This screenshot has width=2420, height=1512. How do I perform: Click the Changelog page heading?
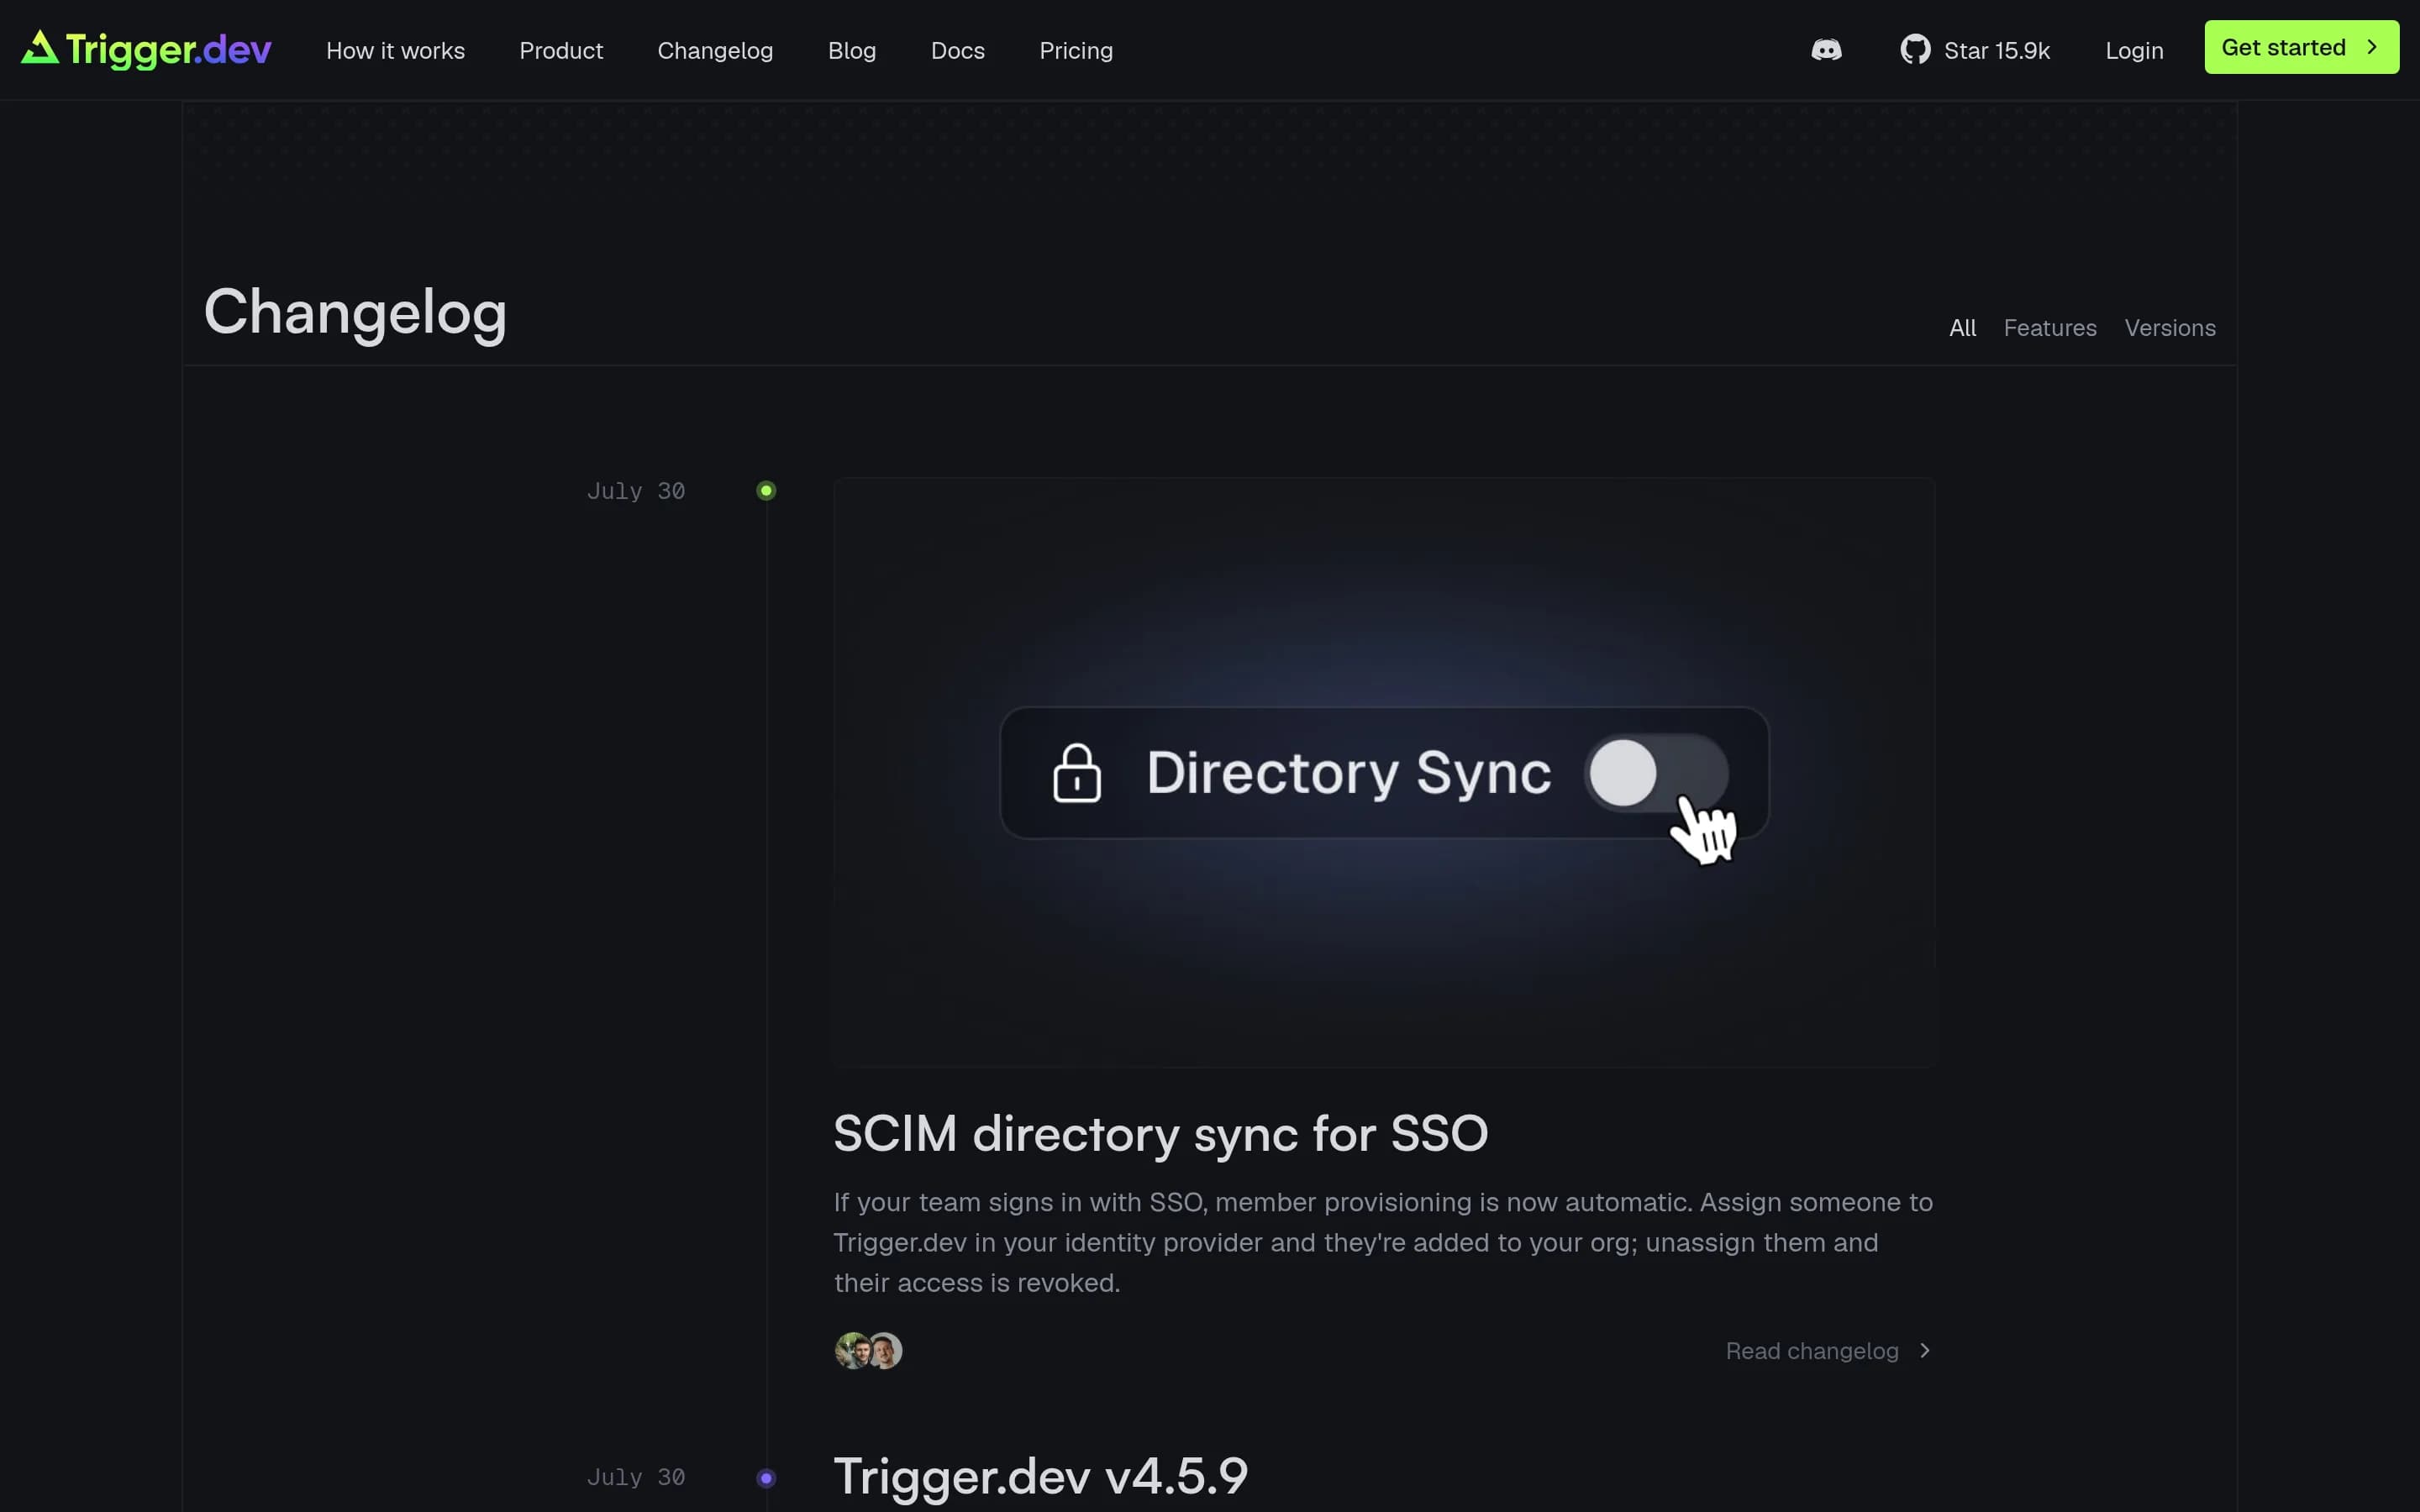(x=355, y=313)
